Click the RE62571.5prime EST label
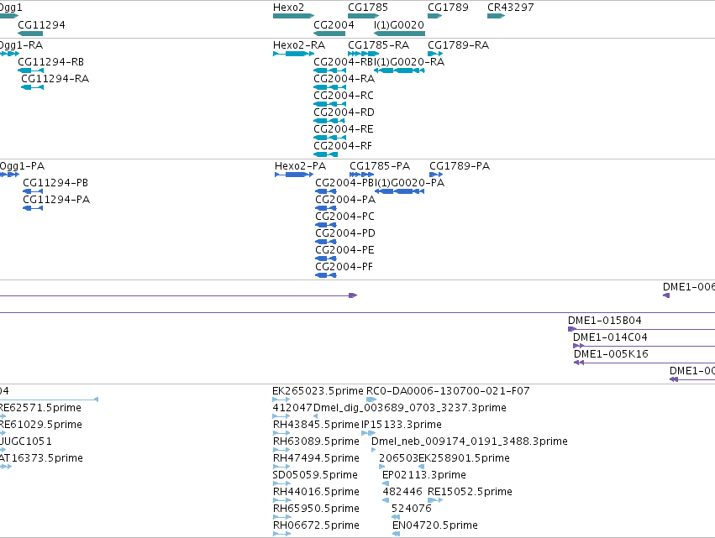 pos(40,408)
